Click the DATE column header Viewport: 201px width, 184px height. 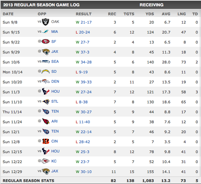[x=8, y=14]
